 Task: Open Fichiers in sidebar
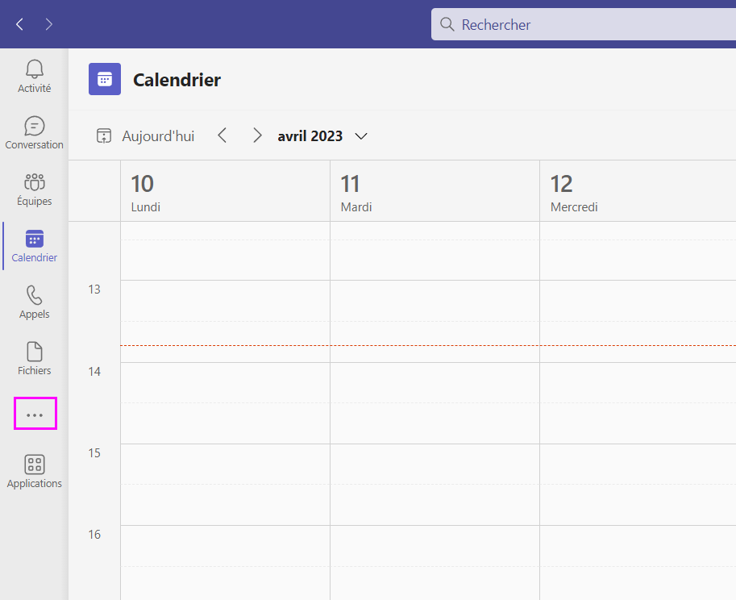(35, 359)
